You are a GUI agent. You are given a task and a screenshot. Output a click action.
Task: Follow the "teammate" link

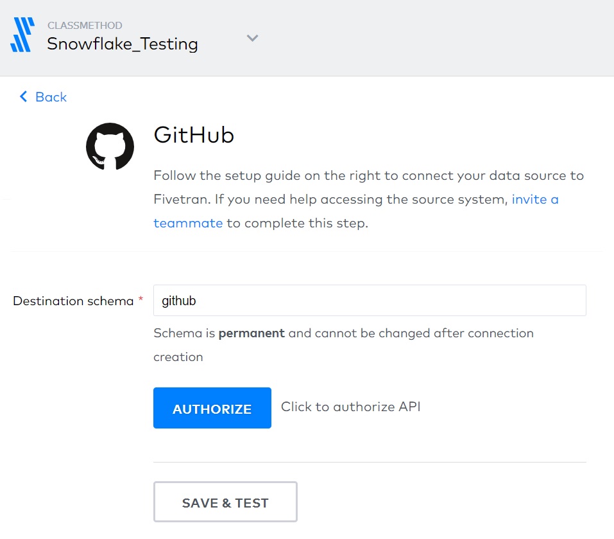[x=188, y=223]
